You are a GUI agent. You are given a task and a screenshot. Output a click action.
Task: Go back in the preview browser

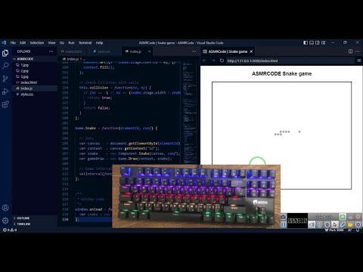[x=204, y=60]
